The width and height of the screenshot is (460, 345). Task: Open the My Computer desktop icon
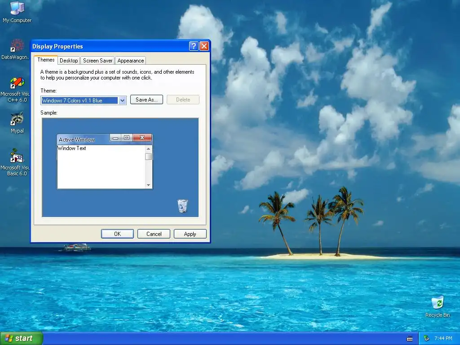click(17, 12)
